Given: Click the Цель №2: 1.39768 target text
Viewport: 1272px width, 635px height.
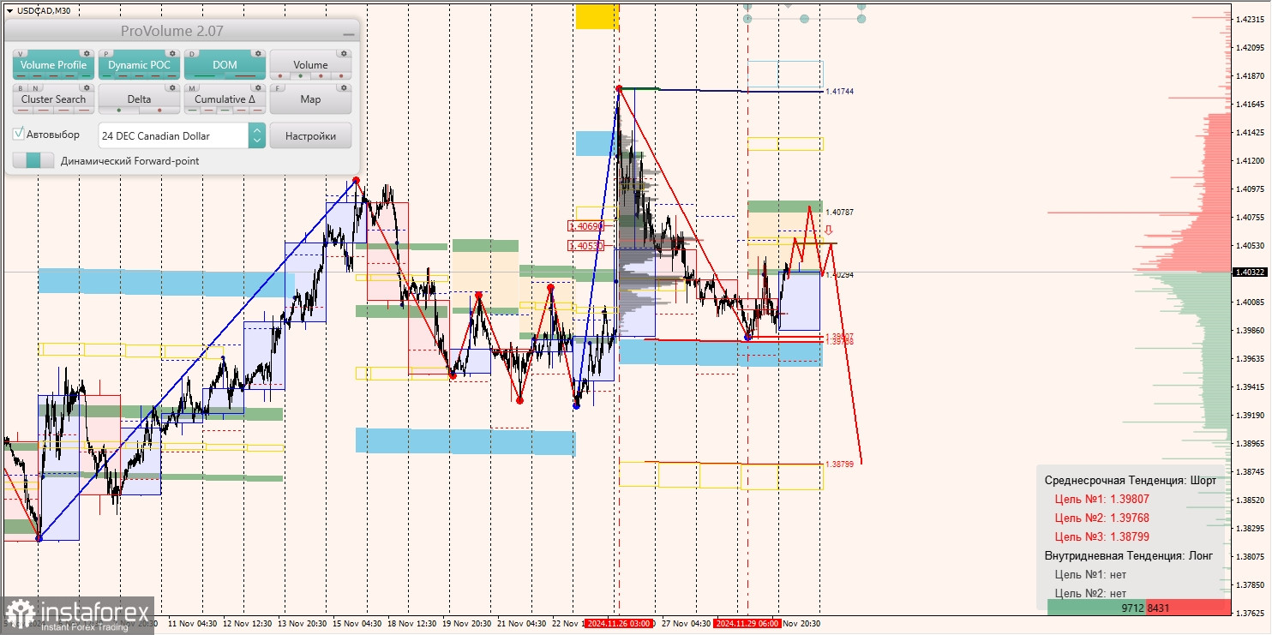Looking at the screenshot, I should (x=1101, y=518).
